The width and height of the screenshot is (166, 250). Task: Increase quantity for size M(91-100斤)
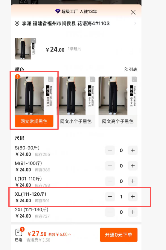click(x=133, y=166)
